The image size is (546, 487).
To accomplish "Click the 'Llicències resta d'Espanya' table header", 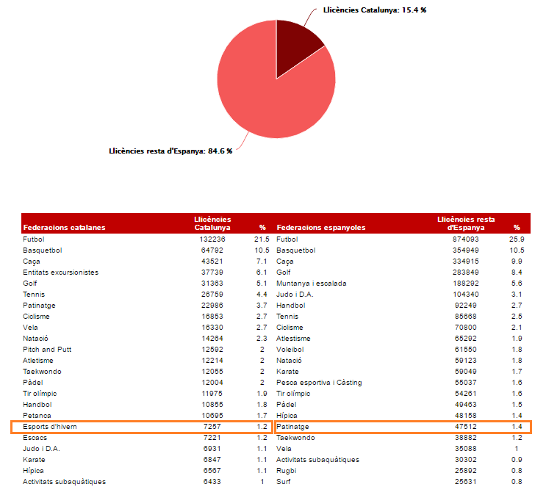I will 466,223.
